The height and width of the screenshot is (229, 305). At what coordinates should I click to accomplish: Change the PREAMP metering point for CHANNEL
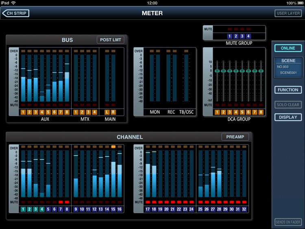pyautogui.click(x=235, y=137)
